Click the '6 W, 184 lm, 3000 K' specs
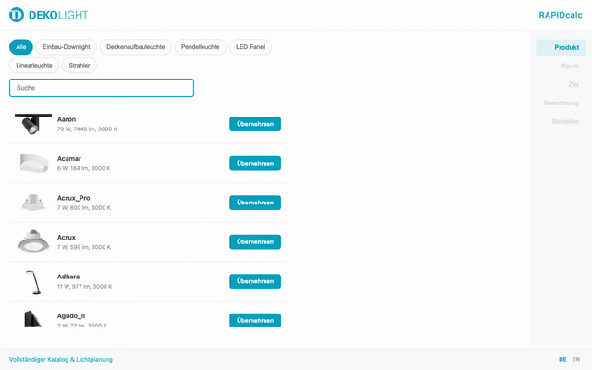This screenshot has width=592, height=370. pyautogui.click(x=84, y=168)
